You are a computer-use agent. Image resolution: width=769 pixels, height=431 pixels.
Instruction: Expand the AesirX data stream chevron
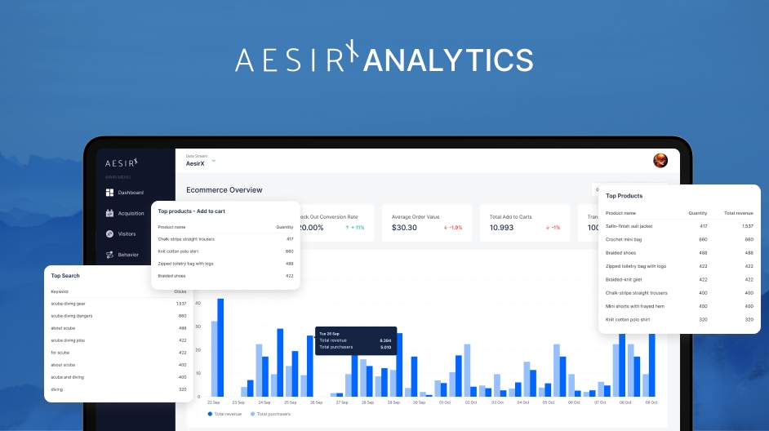(x=213, y=161)
